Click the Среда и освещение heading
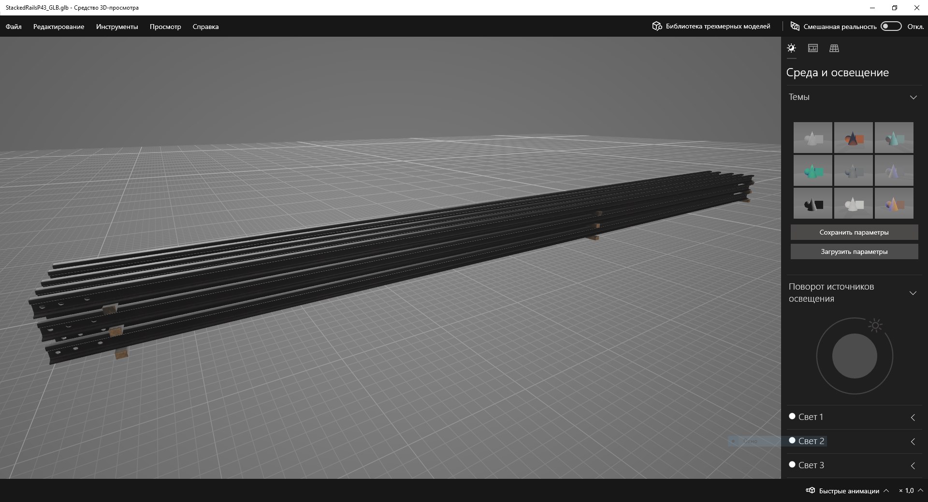 pyautogui.click(x=837, y=72)
